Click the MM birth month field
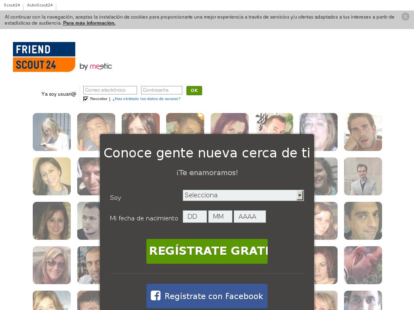The width and height of the screenshot is (414, 310). 220,216
